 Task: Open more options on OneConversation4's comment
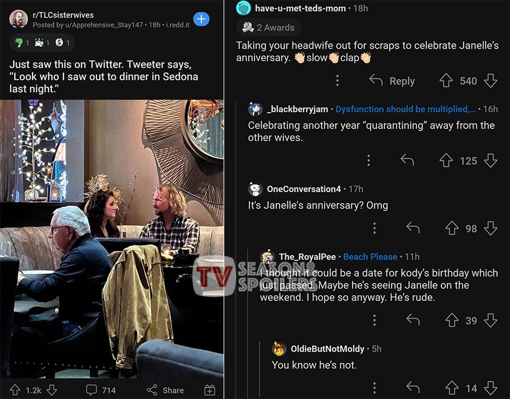click(x=374, y=228)
